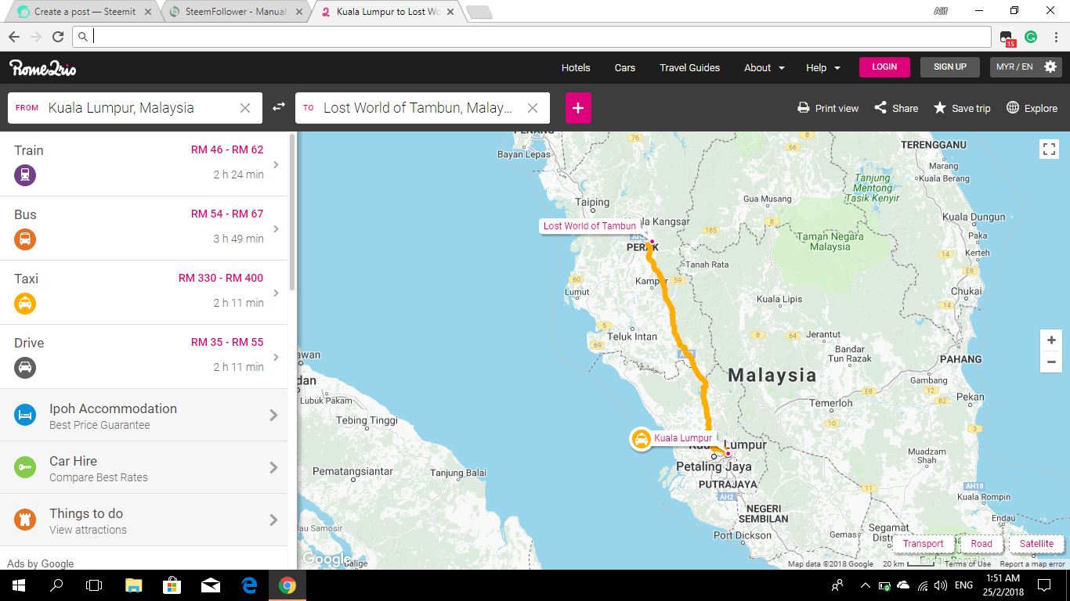Swap origin and destination arrows
The height and width of the screenshot is (601, 1070).
click(278, 107)
